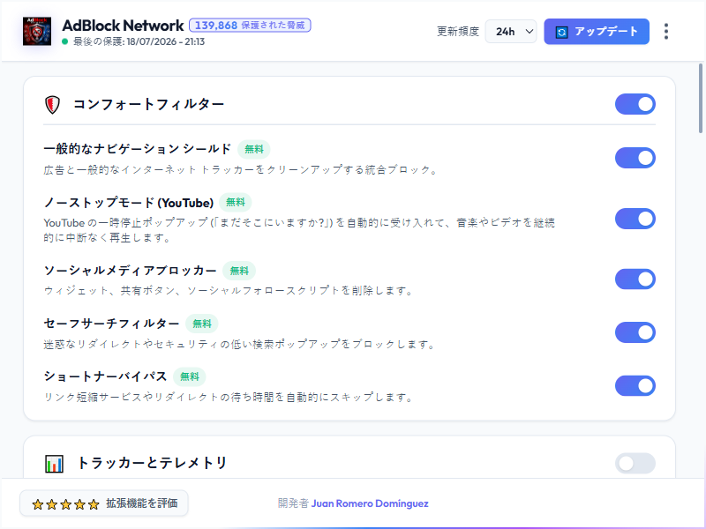Click 無料 badge next to ショートナーバイパス
This screenshot has width=706, height=529.
pos(189,376)
